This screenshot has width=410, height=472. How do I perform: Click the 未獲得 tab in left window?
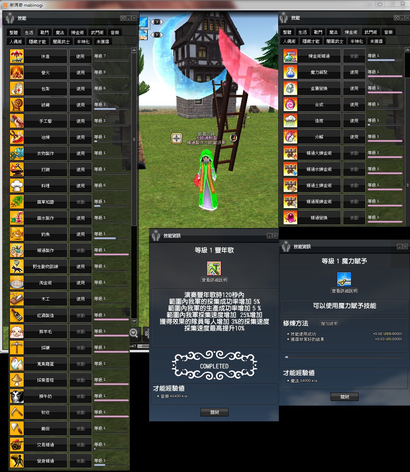coord(103,41)
